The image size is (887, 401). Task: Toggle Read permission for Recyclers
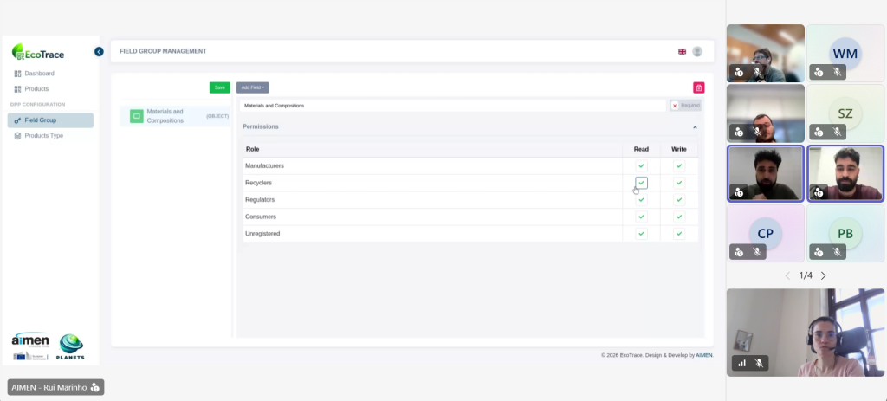click(641, 183)
